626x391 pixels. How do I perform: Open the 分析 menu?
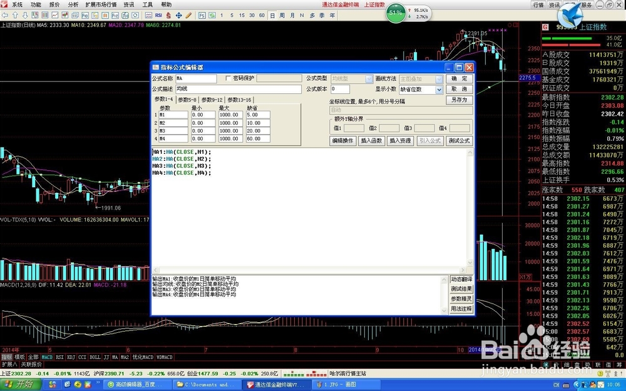tap(73, 5)
